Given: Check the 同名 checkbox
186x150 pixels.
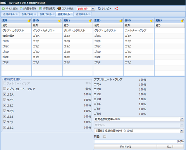Looking at the screenshot, I should pyautogui.click(x=105, y=136).
